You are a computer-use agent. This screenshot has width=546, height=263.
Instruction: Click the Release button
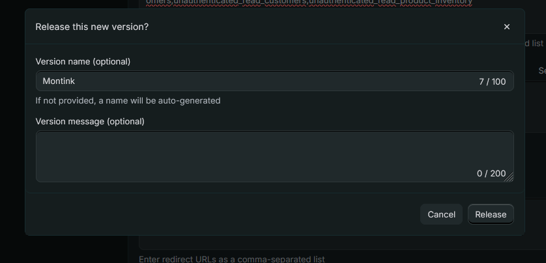(x=491, y=214)
